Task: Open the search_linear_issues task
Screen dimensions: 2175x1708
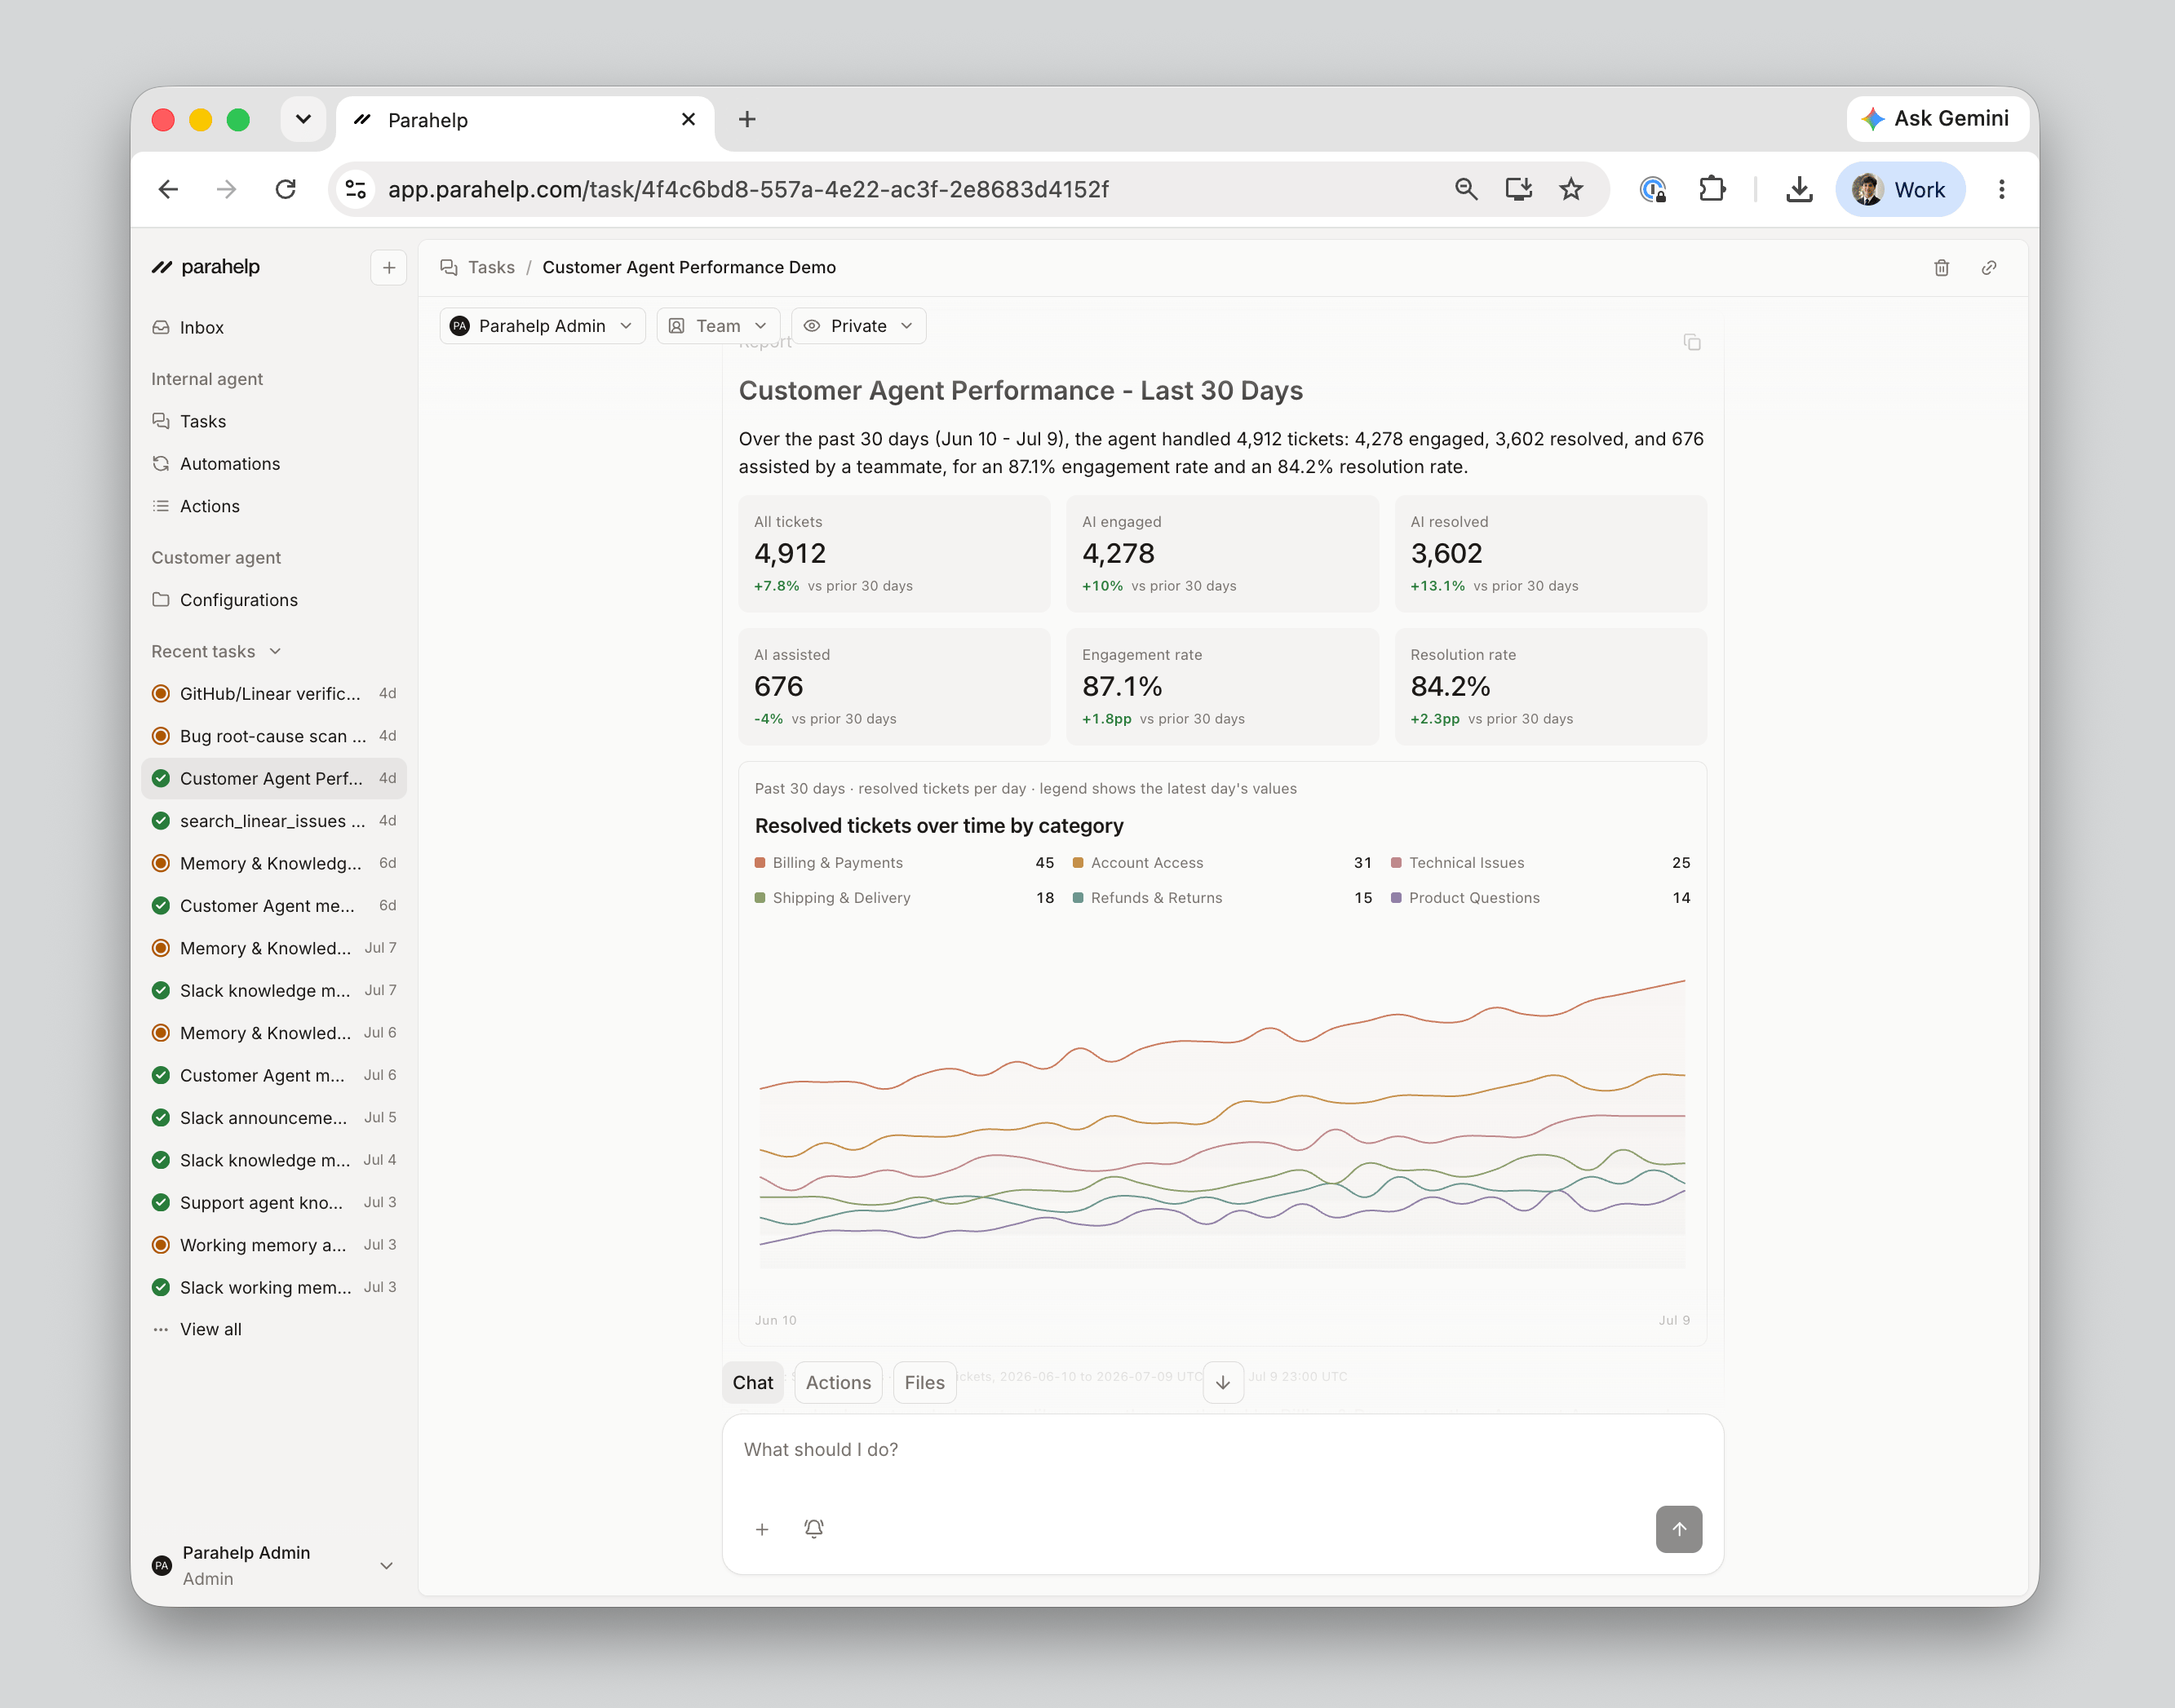Action: point(273,821)
